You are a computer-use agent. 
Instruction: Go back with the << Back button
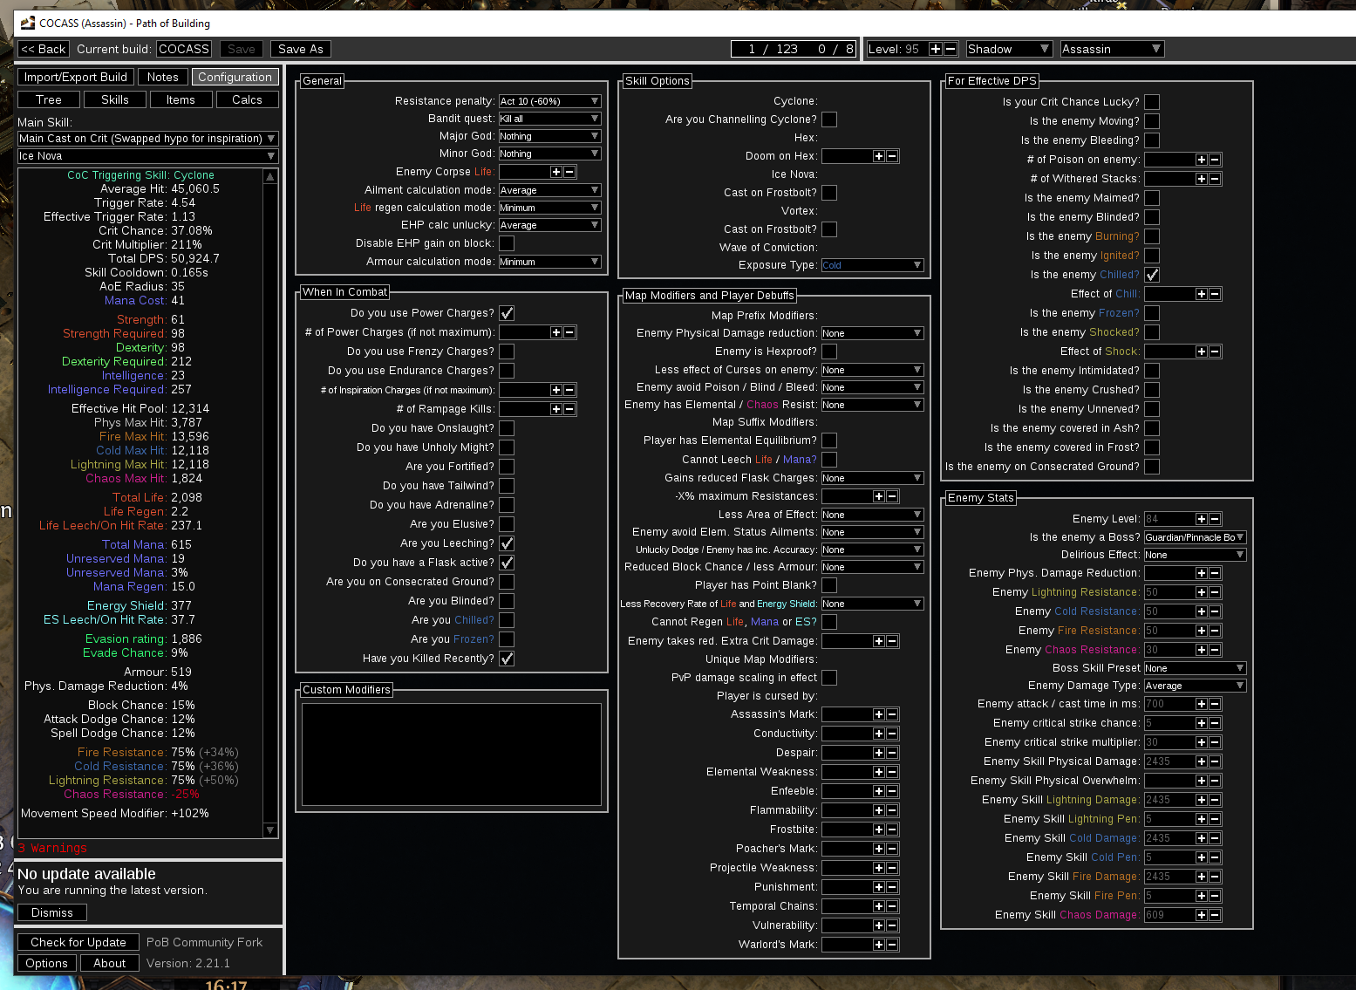tap(44, 49)
